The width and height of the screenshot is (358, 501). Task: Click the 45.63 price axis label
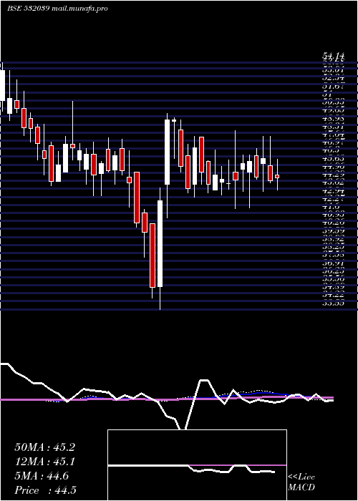(333, 158)
